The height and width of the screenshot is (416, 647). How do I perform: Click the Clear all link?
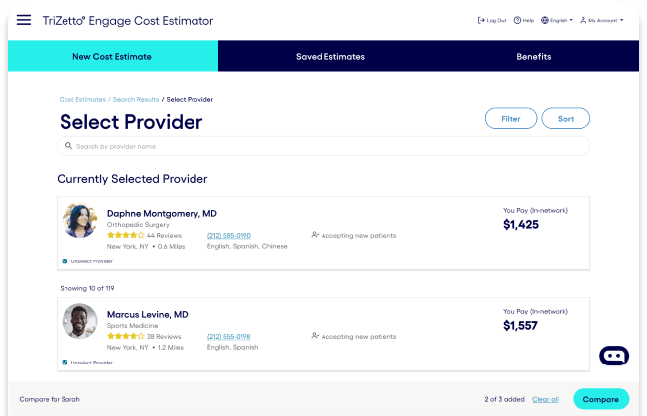coord(545,399)
